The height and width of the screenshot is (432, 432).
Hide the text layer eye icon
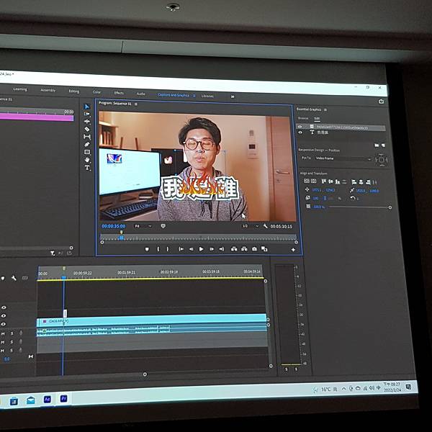(x=300, y=132)
